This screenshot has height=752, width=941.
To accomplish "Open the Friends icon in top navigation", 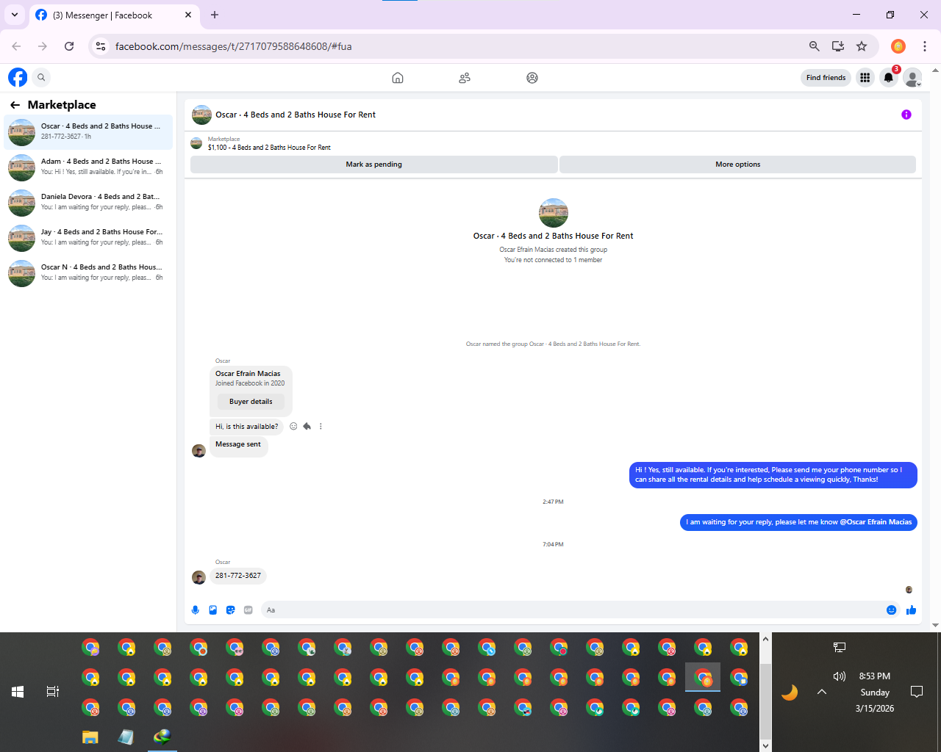I will pos(465,78).
